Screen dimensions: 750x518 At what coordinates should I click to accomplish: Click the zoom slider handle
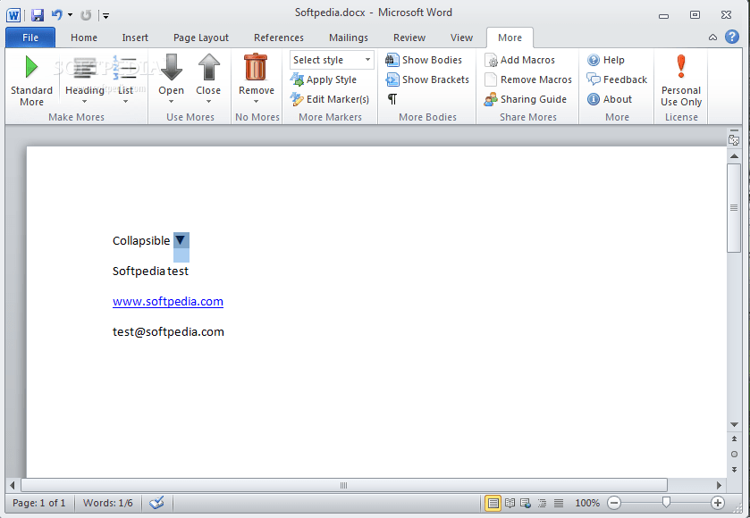tap(666, 502)
